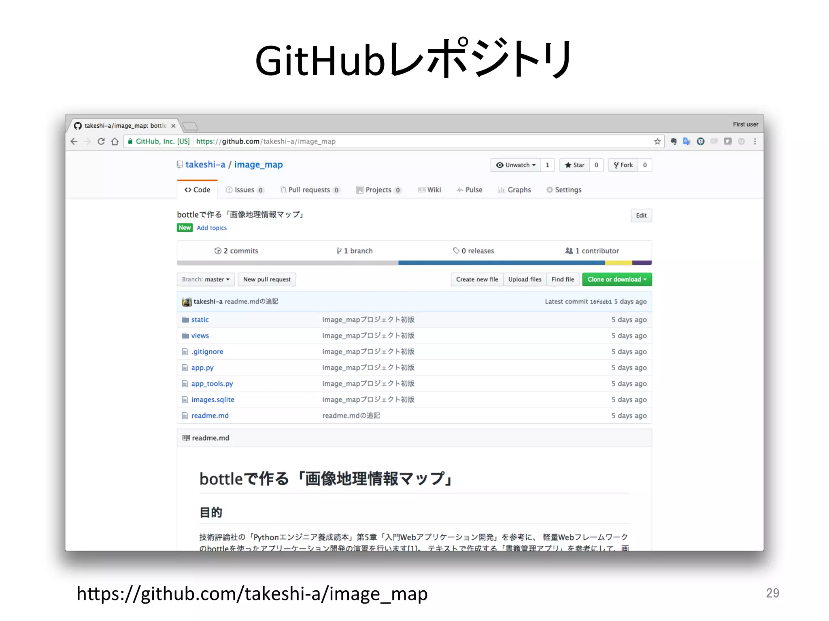Viewport: 829px width, 621px height.
Task: View the 1 branch list
Action: coord(354,251)
